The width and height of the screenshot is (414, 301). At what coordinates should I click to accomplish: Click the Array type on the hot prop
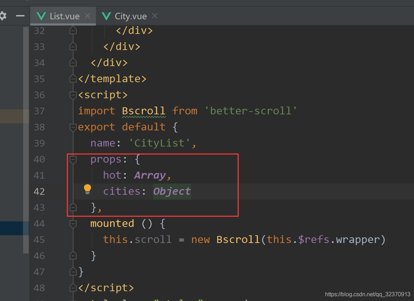coord(150,175)
